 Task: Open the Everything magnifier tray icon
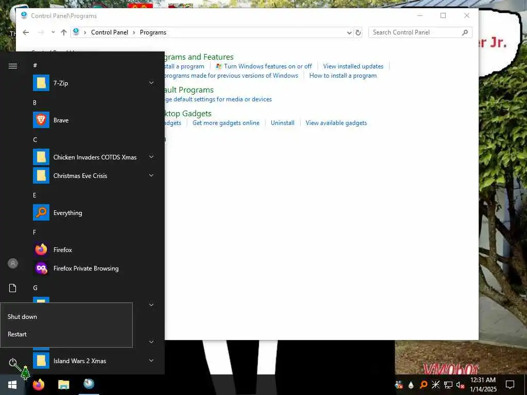(424, 385)
